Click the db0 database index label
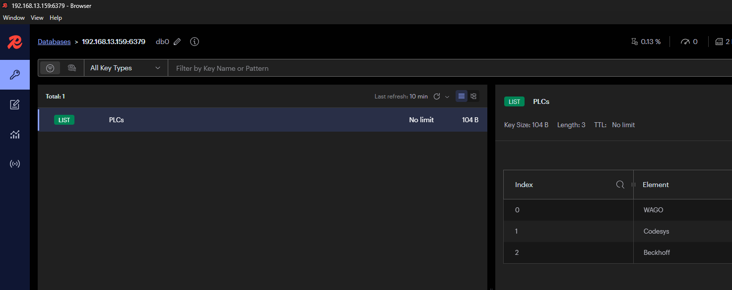Viewport: 732px width, 290px height. [162, 42]
